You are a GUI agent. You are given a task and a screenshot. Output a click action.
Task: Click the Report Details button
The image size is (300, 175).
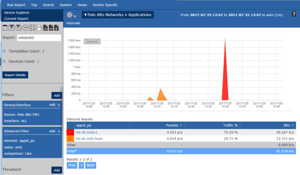coord(15,75)
